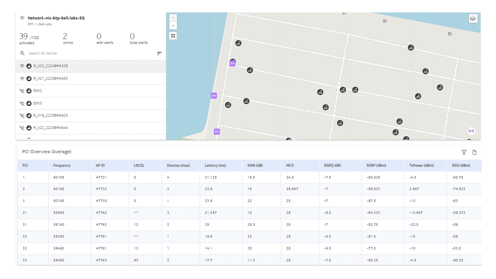Click the purple radio signal button on map

(x=471, y=131)
